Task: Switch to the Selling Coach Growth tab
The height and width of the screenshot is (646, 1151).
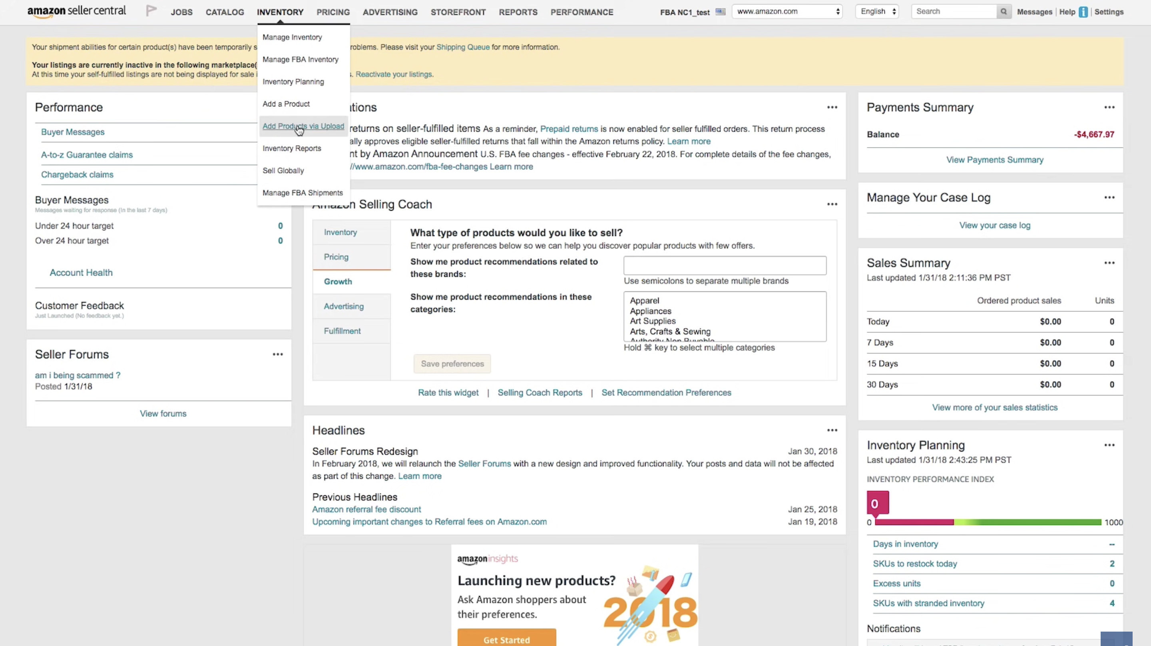Action: coord(352,282)
